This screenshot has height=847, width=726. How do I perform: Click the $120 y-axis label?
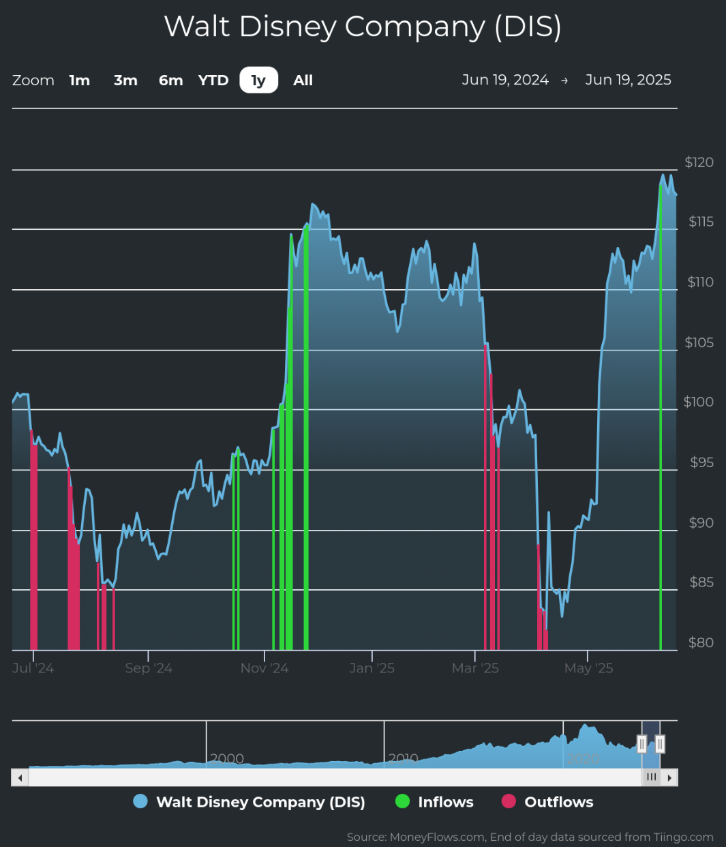[x=699, y=162]
